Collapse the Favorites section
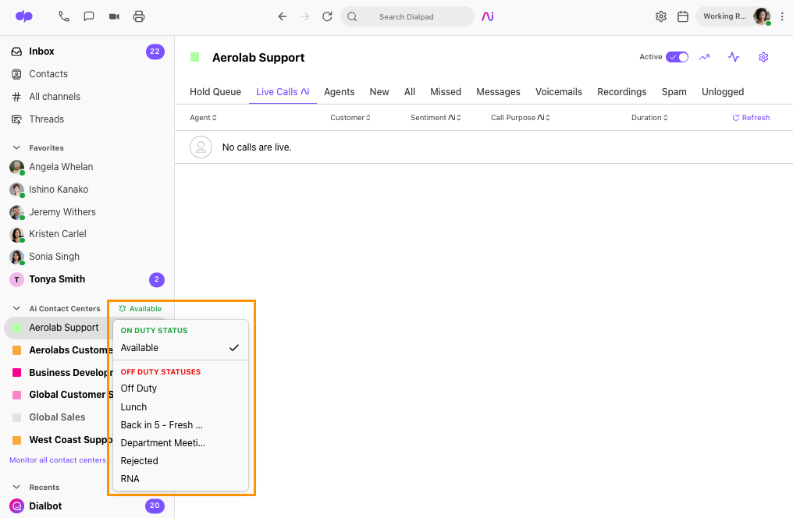This screenshot has width=793, height=518. coord(16,147)
